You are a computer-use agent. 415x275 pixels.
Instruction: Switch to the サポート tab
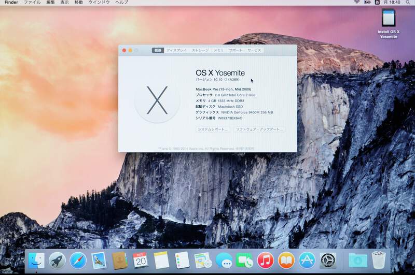(236, 50)
